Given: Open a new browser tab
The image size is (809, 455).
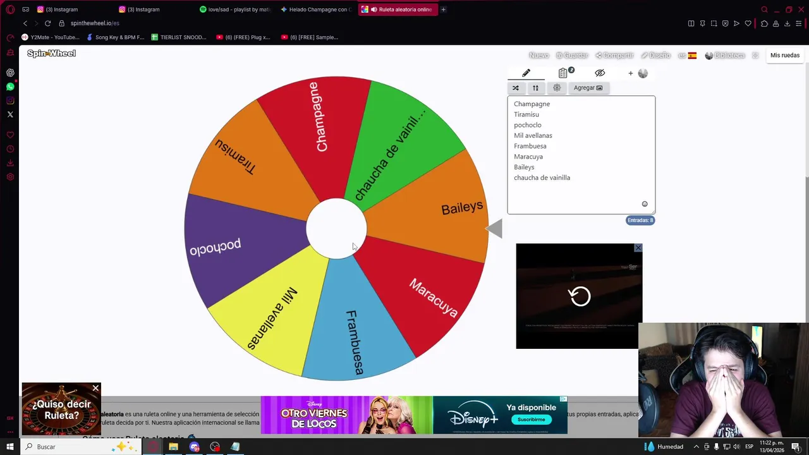Looking at the screenshot, I should tap(443, 9).
